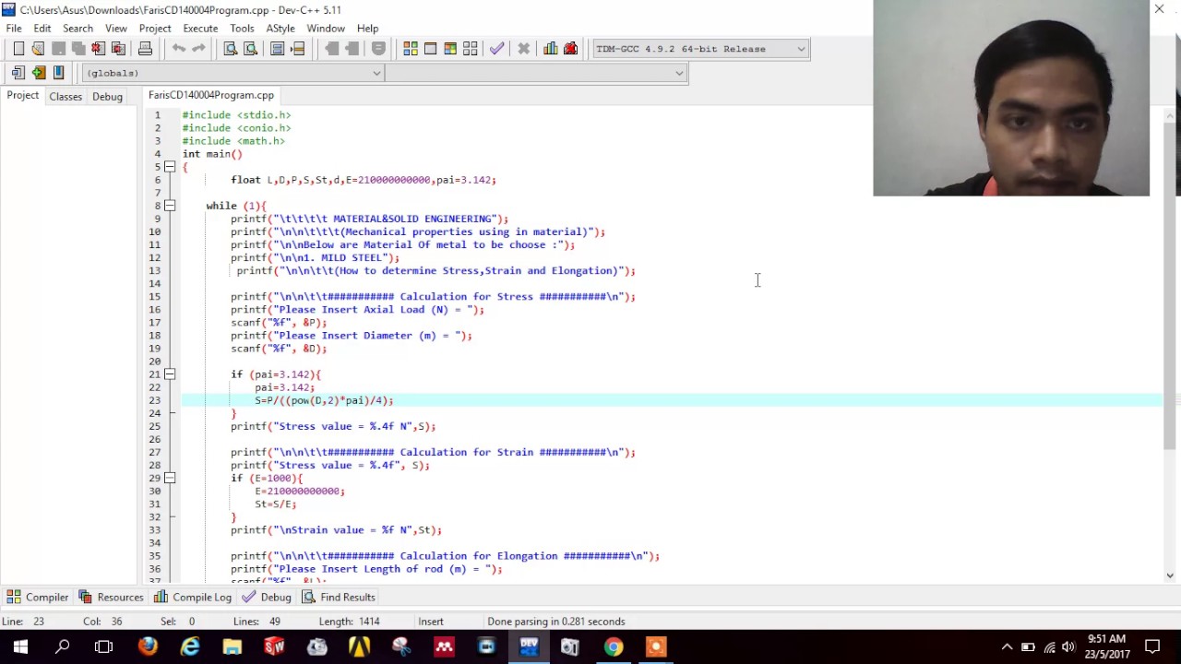The image size is (1181, 664).
Task: Show the Resources bottom tab
Action: [112, 597]
